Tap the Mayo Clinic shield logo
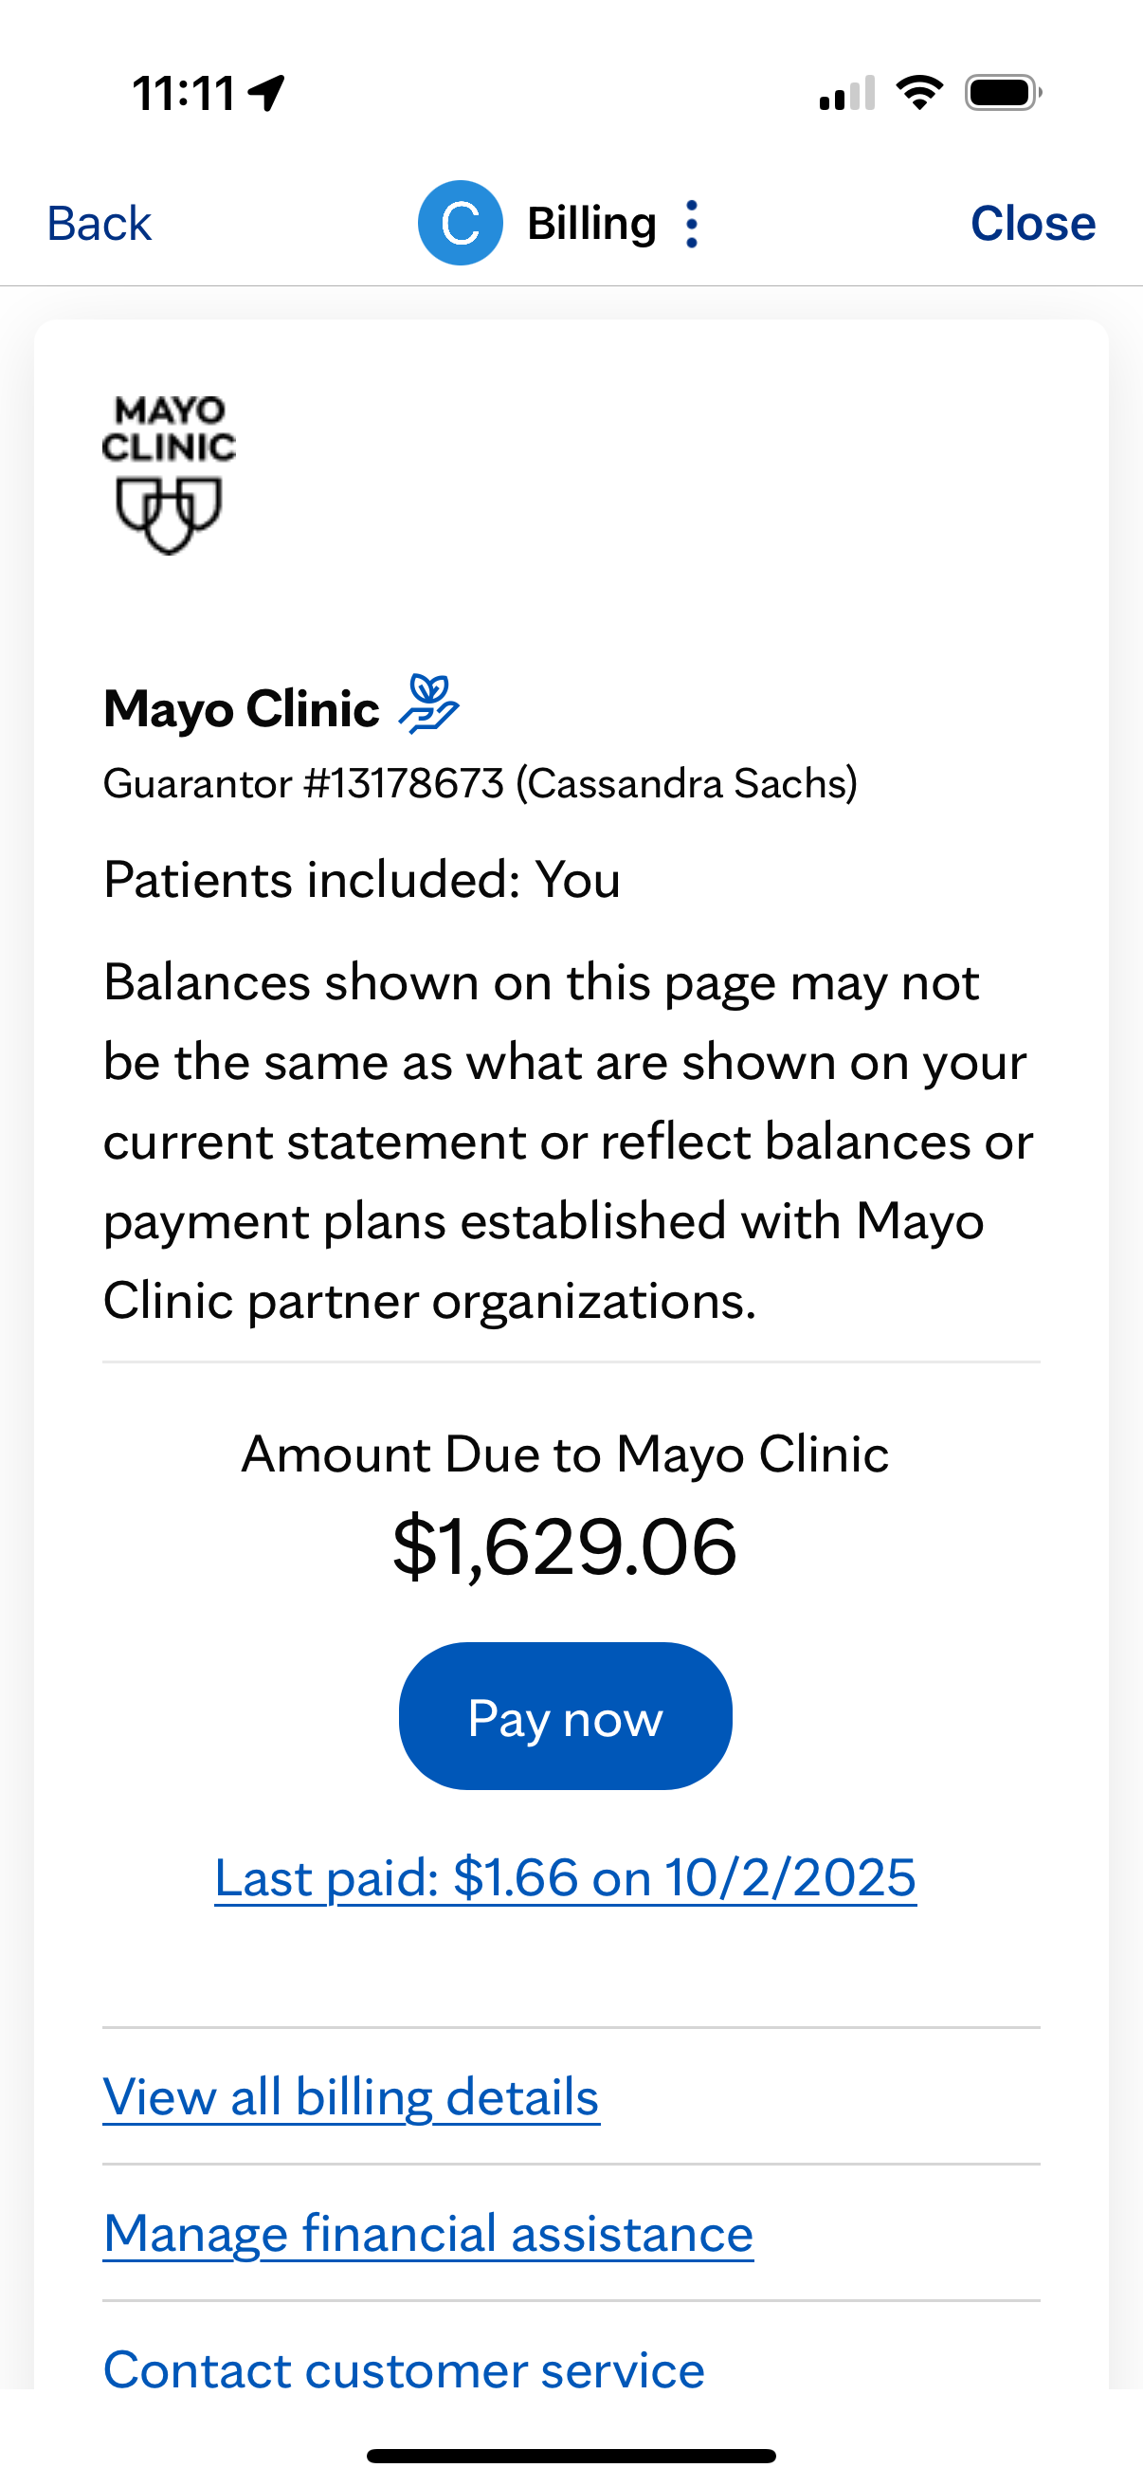1143x2486 pixels. (x=169, y=474)
